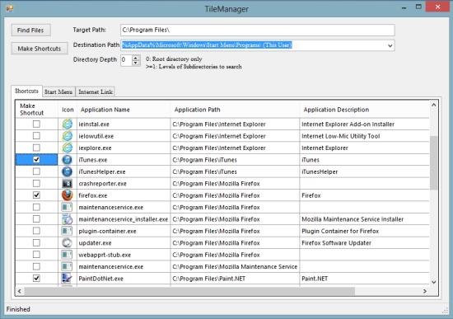Click the vertical scrollbar down arrow

(x=433, y=282)
